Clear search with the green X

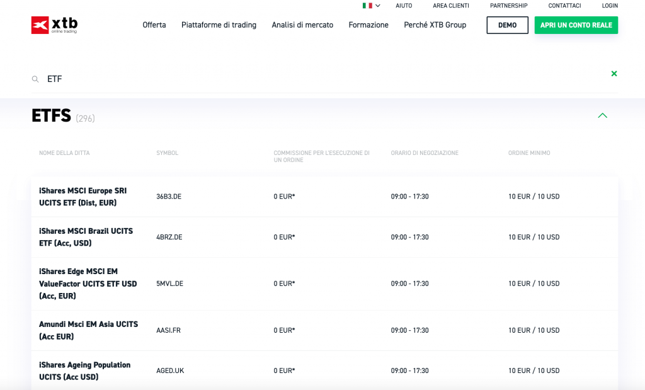pyautogui.click(x=614, y=74)
